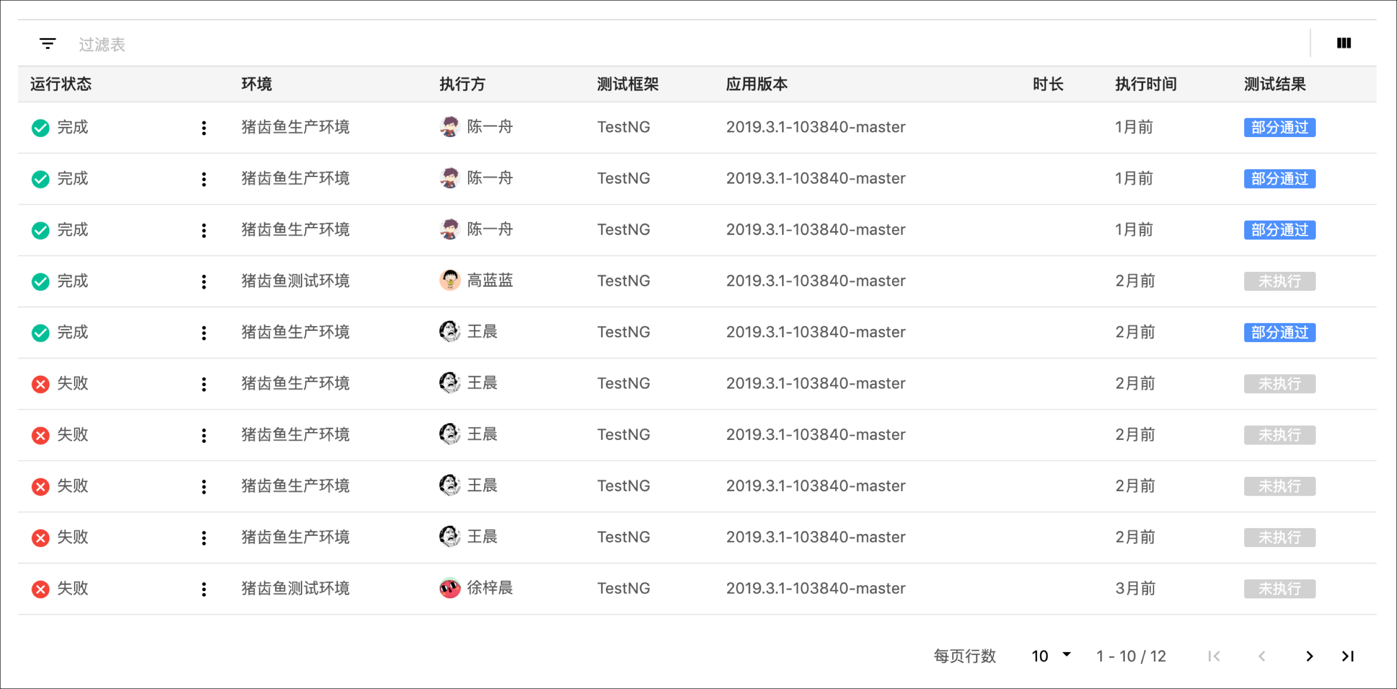Sort by 测试框架 column header
This screenshot has width=1397, height=689.
[x=628, y=84]
